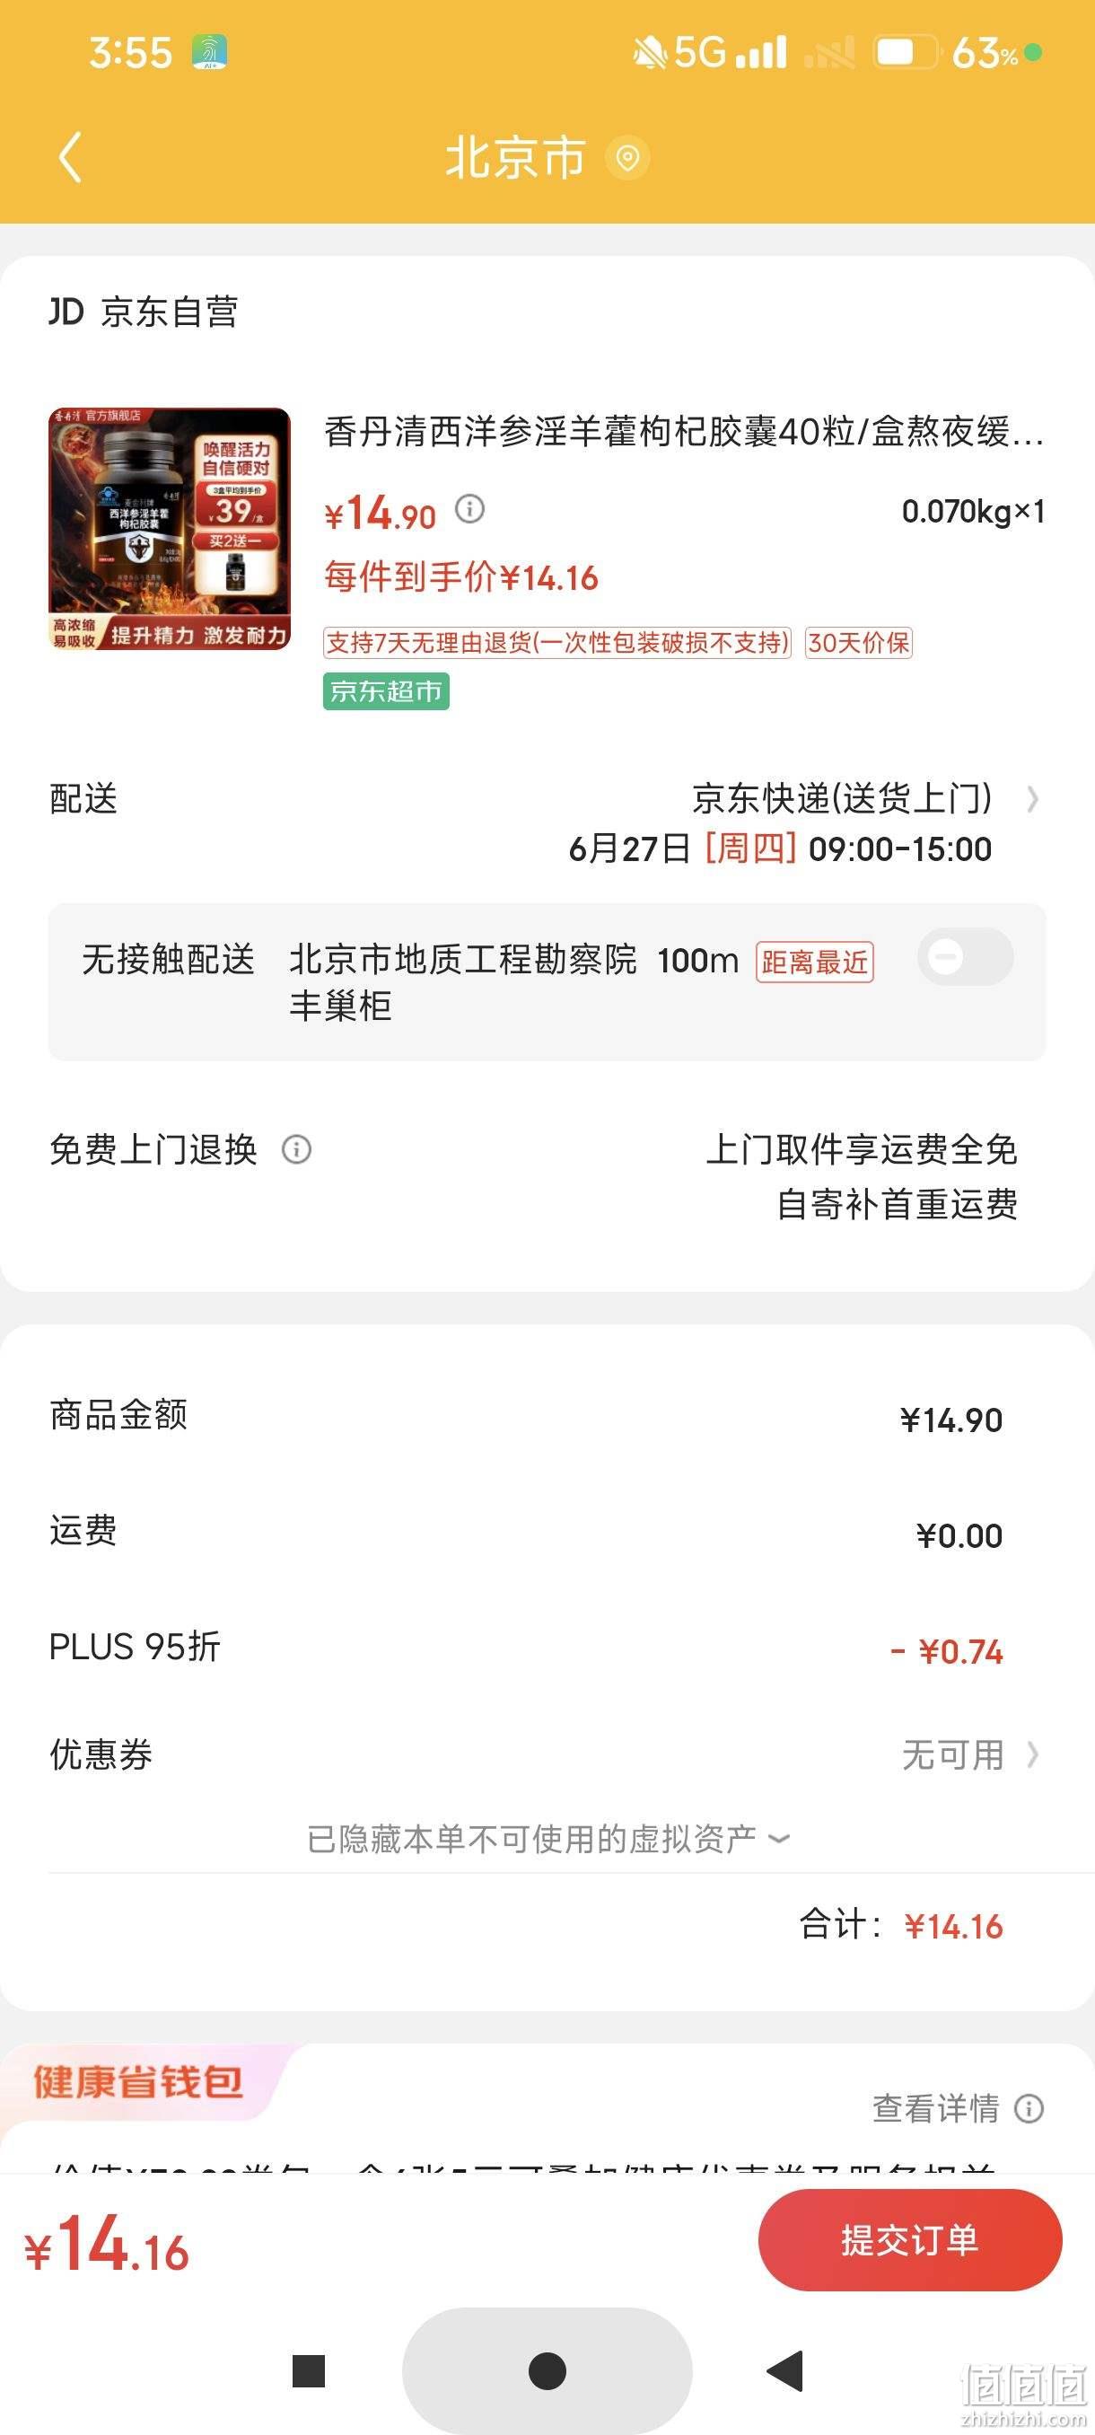
Task: Open product title 香丹清西洋参淫羊藿枸杞胶囊
Action: click(684, 432)
